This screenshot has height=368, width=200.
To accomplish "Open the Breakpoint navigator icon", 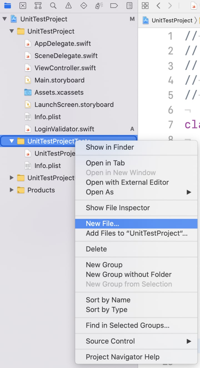I will click(114, 6).
